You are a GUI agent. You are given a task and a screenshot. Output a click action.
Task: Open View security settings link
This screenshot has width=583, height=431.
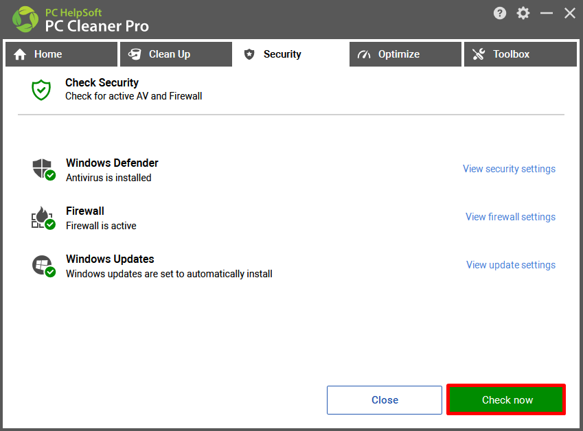pyautogui.click(x=509, y=169)
